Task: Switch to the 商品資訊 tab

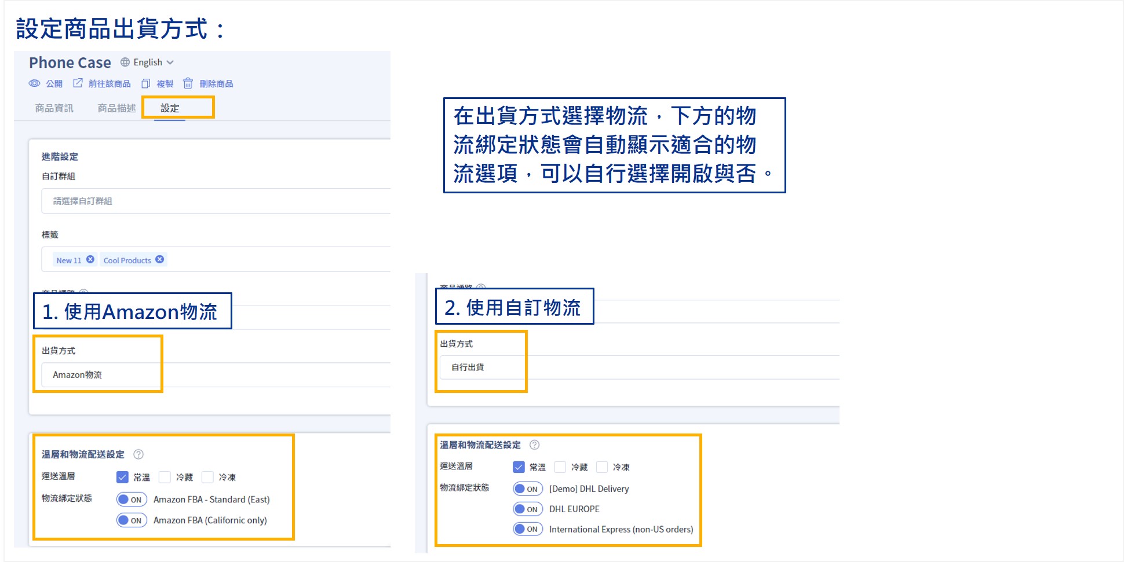Action: pos(54,108)
